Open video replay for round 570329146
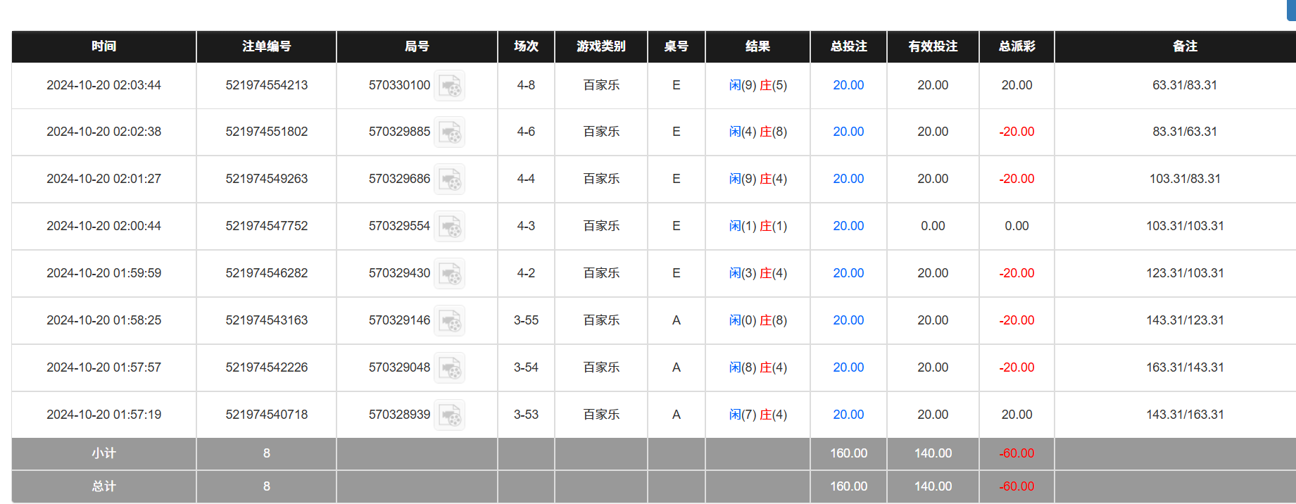1296x504 pixels. [x=449, y=321]
